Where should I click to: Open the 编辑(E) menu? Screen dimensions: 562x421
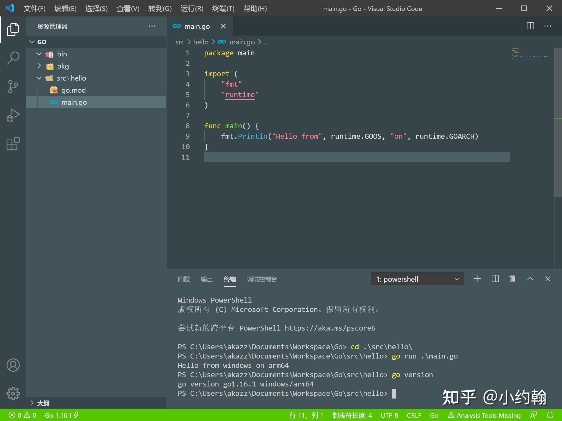65,8
